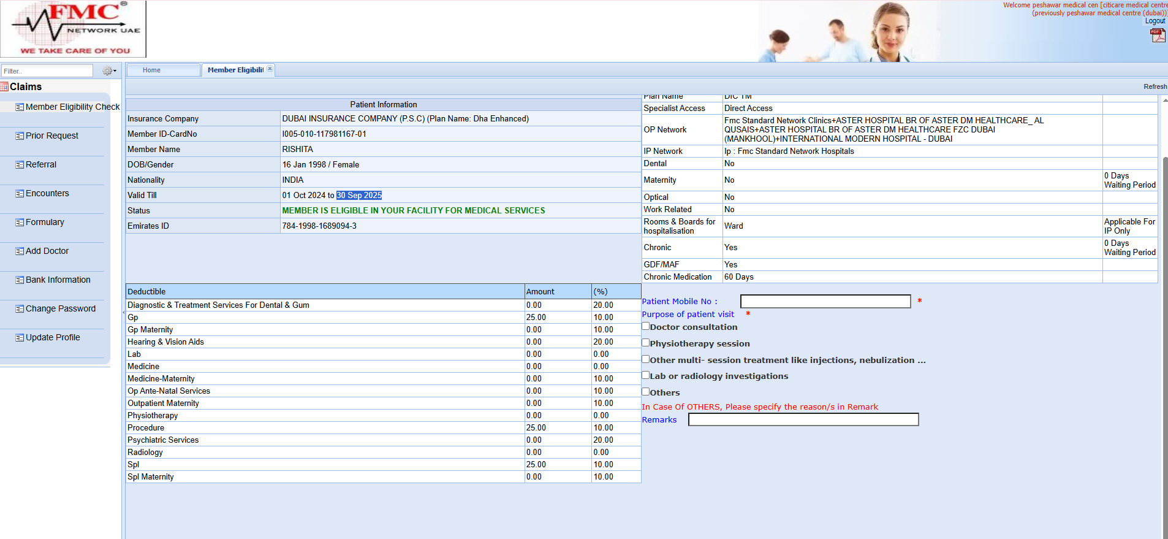Screen dimensions: 1168x539
Task: Switch to the Home tab
Action: tap(151, 70)
